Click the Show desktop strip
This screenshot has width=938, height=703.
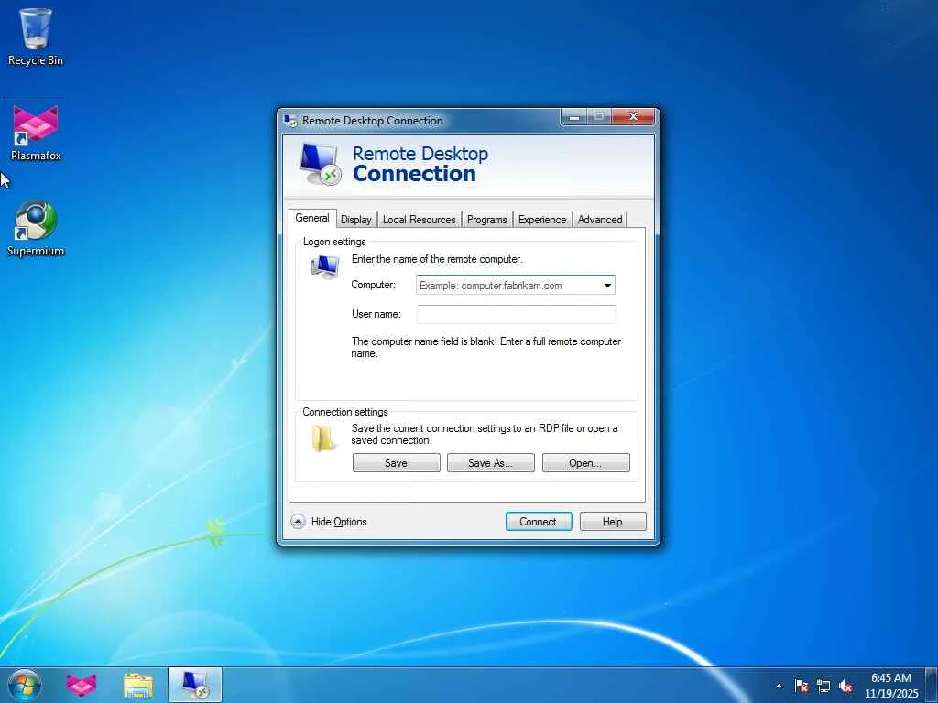pyautogui.click(x=932, y=685)
